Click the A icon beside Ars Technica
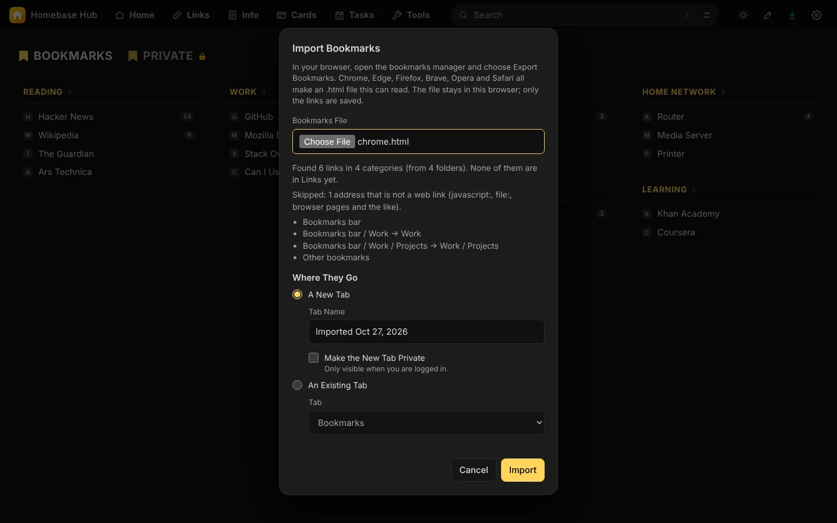Viewport: 837px width, 523px height. pos(28,172)
